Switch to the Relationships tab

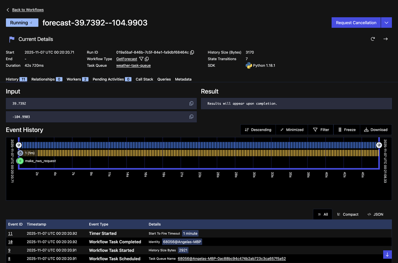tap(47, 79)
